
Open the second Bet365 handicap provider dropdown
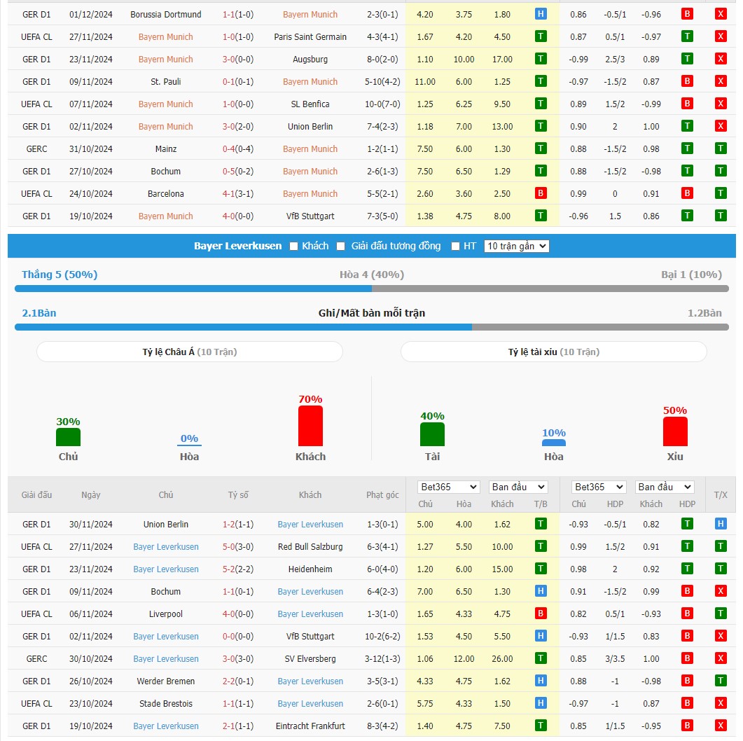pyautogui.click(x=599, y=487)
